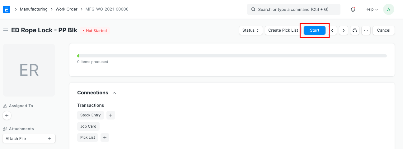The height and width of the screenshot is (149, 403).
Task: Collapse the Connections section
Action: [x=114, y=93]
